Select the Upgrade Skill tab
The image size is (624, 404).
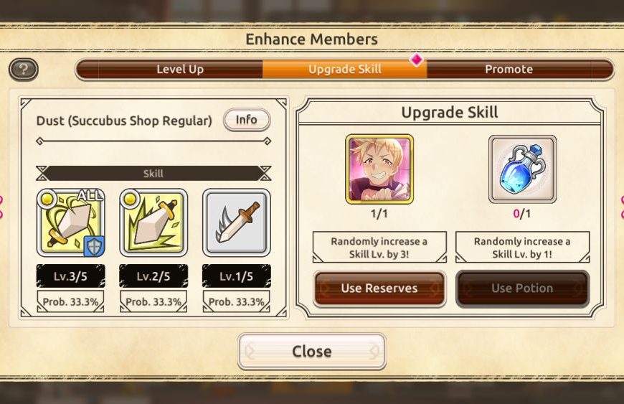[x=344, y=70]
